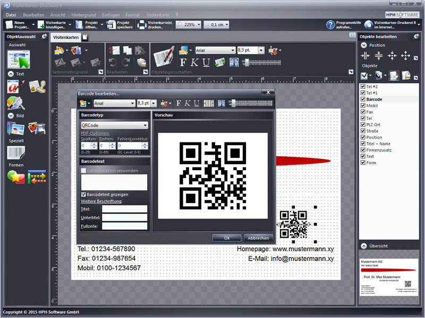The width and height of the screenshot is (425, 318).
Task: Toggle the Form object checkbox
Action: pos(363,163)
